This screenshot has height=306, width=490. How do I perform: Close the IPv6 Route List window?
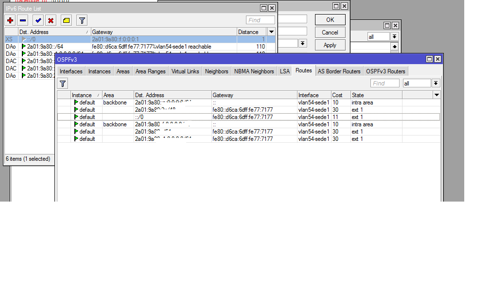272,8
